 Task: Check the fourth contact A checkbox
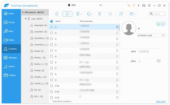(52, 45)
